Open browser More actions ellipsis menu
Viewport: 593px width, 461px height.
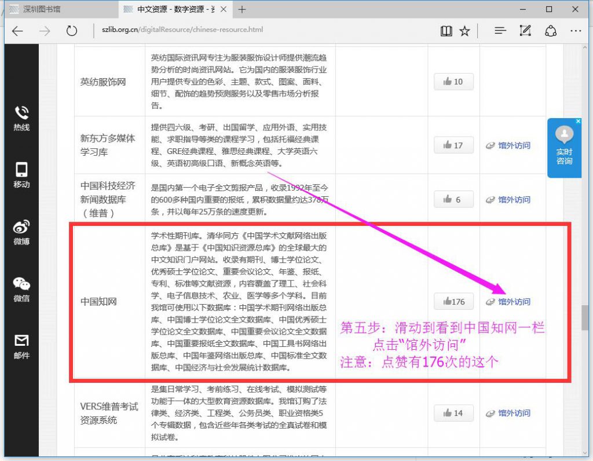click(x=575, y=31)
